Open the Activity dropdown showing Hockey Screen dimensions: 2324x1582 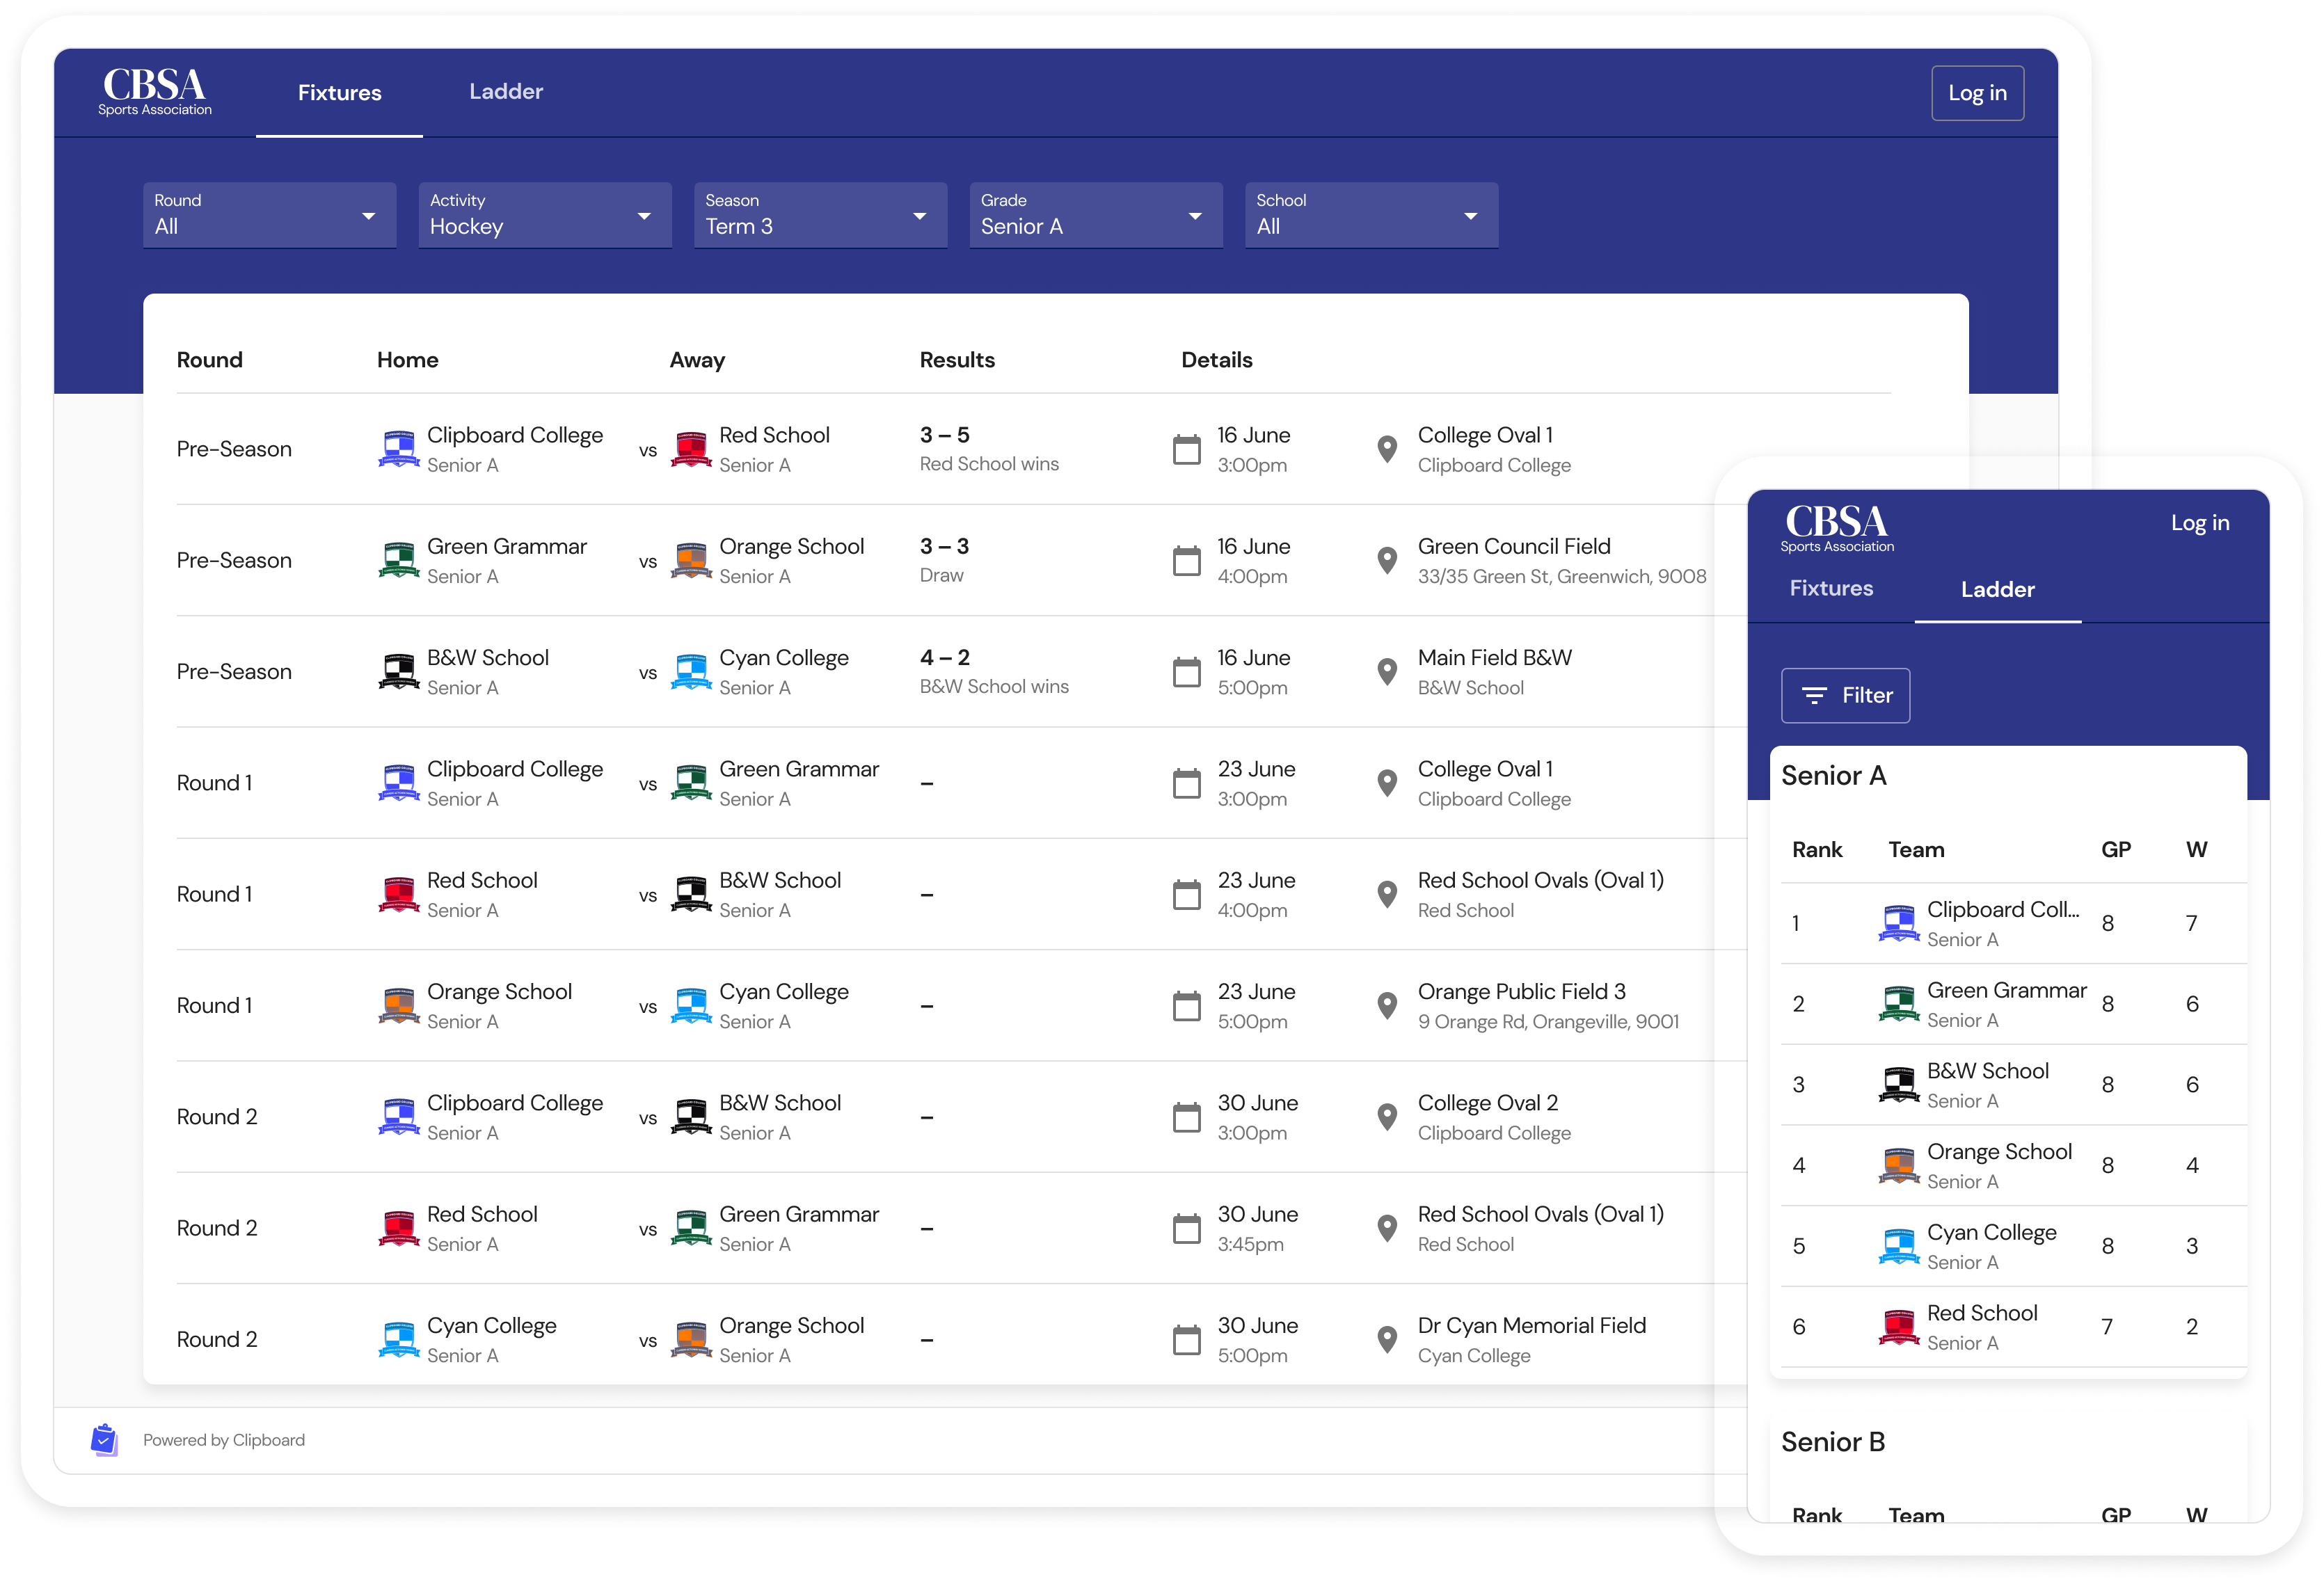click(544, 215)
